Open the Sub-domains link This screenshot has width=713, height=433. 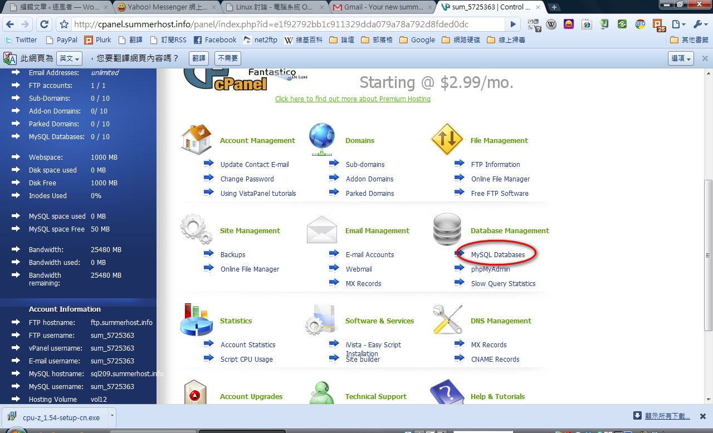(x=365, y=164)
